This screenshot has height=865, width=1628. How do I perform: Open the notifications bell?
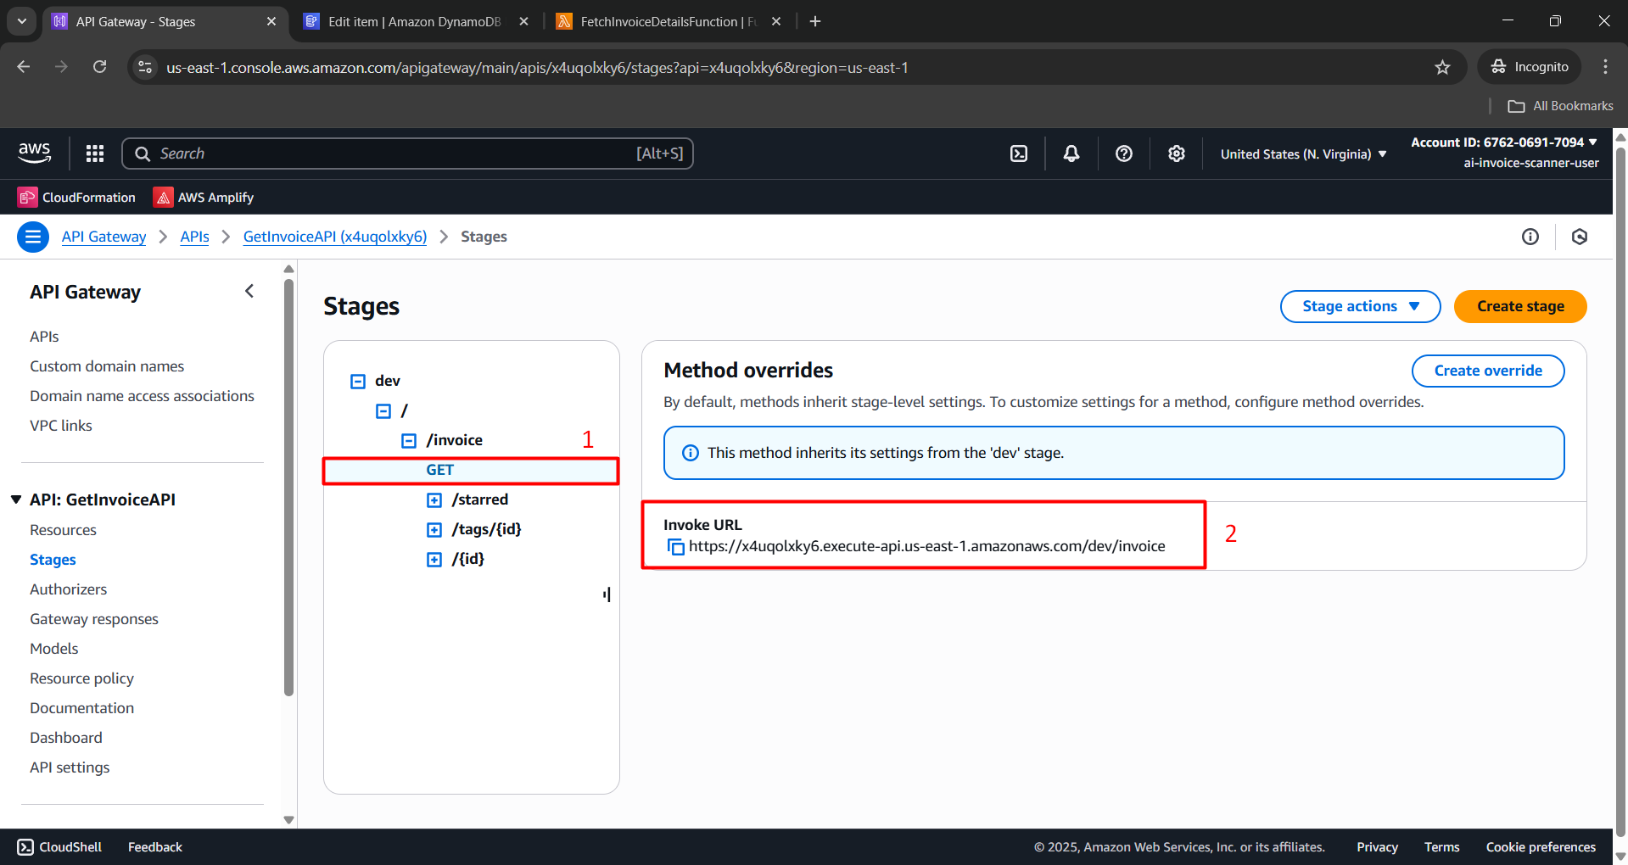[1071, 153]
